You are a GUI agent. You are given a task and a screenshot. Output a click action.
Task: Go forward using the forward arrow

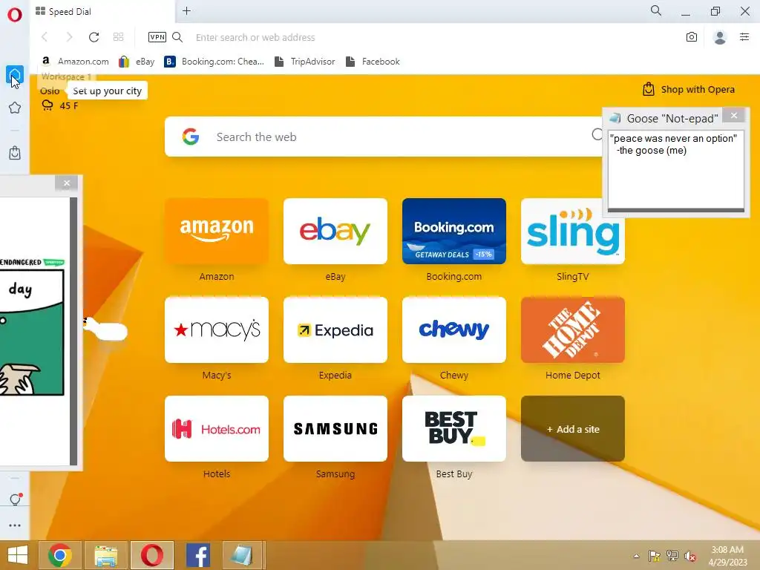(69, 37)
